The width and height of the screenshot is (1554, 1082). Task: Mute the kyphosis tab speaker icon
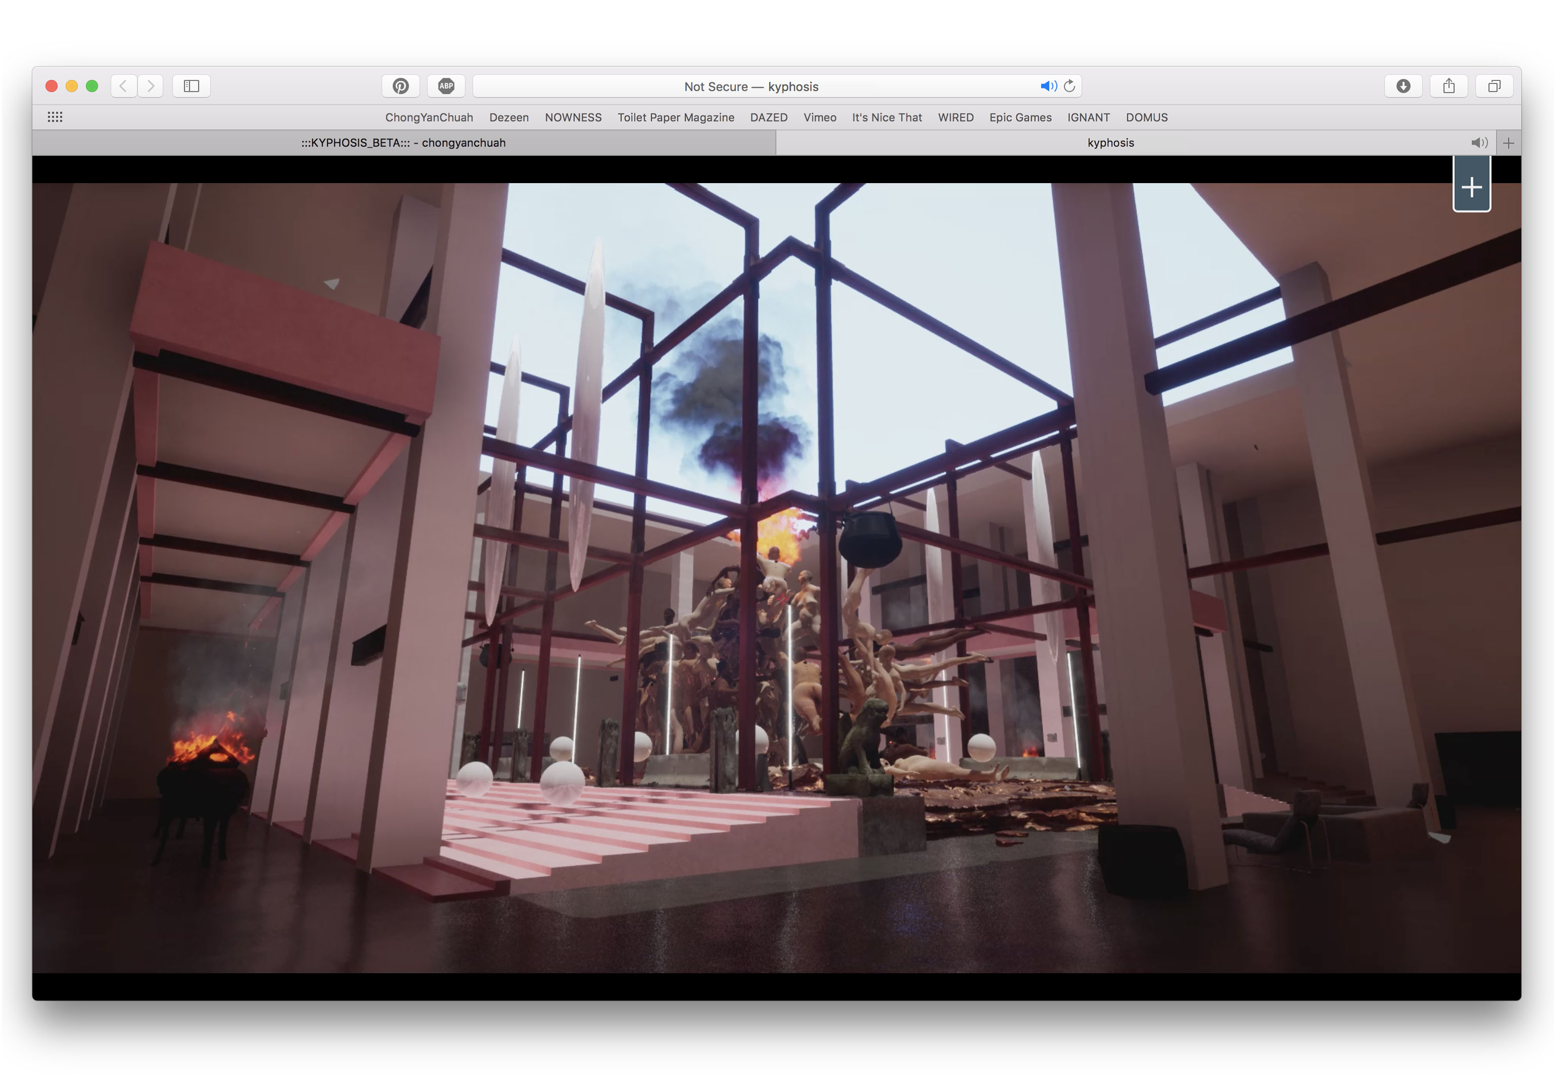click(1479, 143)
